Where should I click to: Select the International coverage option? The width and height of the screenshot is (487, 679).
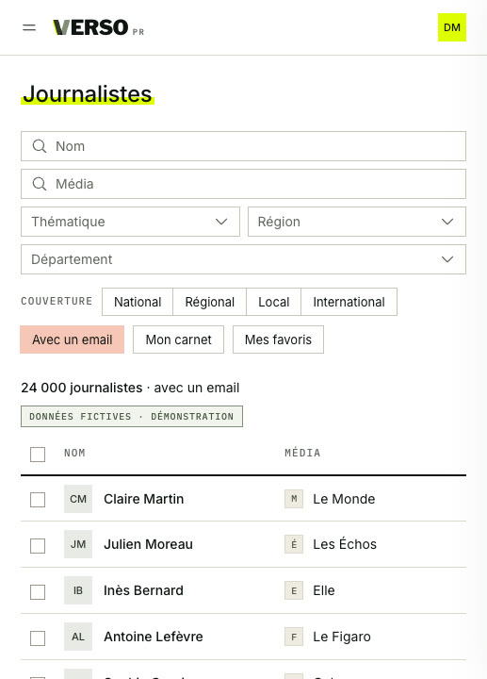349,302
